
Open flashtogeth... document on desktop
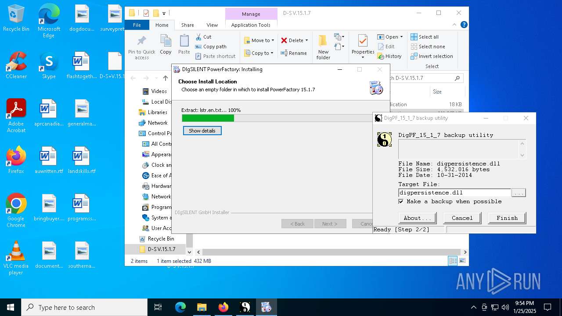coord(82,65)
